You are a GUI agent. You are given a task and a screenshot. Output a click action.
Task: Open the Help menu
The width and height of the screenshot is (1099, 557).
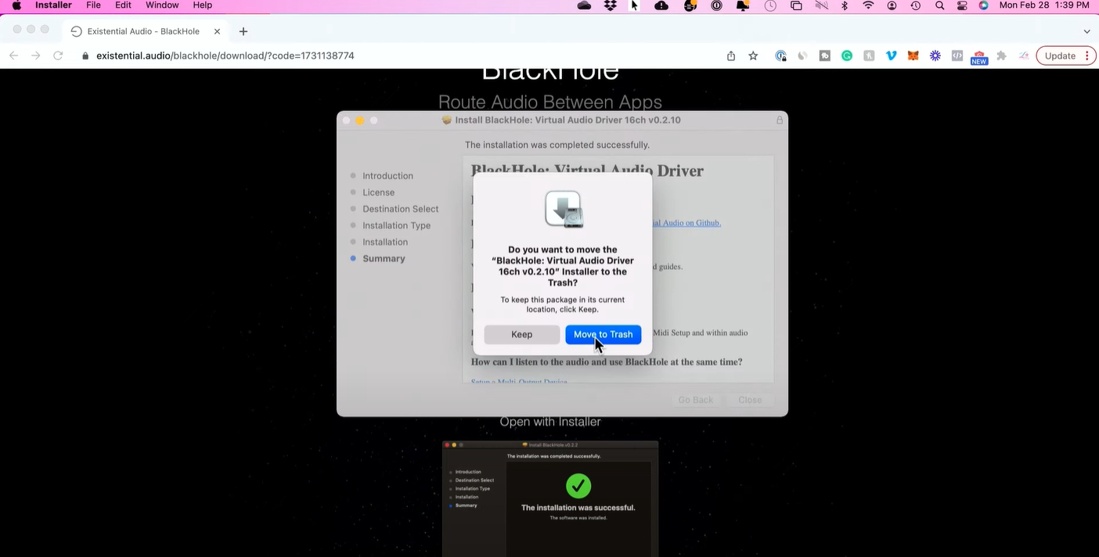point(202,5)
